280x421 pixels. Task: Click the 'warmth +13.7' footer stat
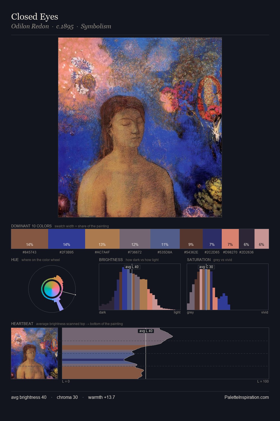(102, 397)
